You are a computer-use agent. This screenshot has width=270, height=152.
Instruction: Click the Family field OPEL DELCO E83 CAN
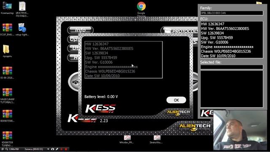(232, 13)
